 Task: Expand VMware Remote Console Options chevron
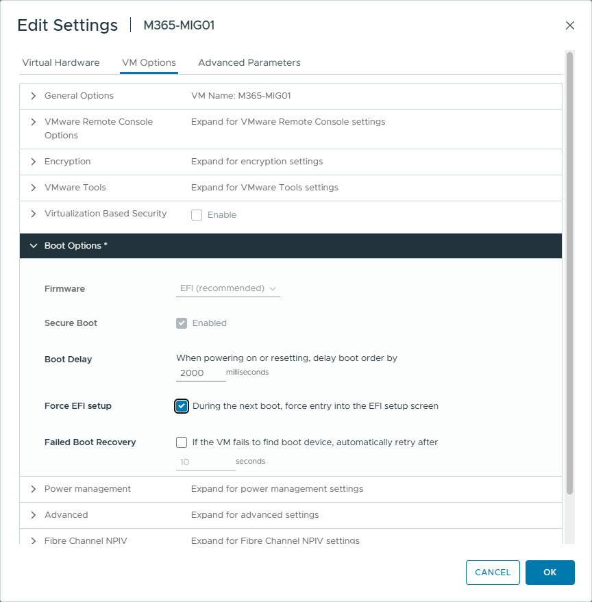(33, 122)
